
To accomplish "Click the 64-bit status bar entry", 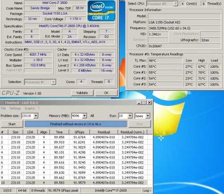I will 22,190.
